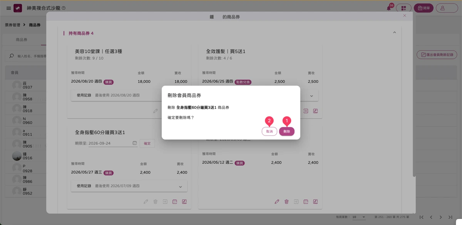Click note edit icon on 全效護髮 card
The width and height of the screenshot is (462, 225).
click(x=315, y=111)
